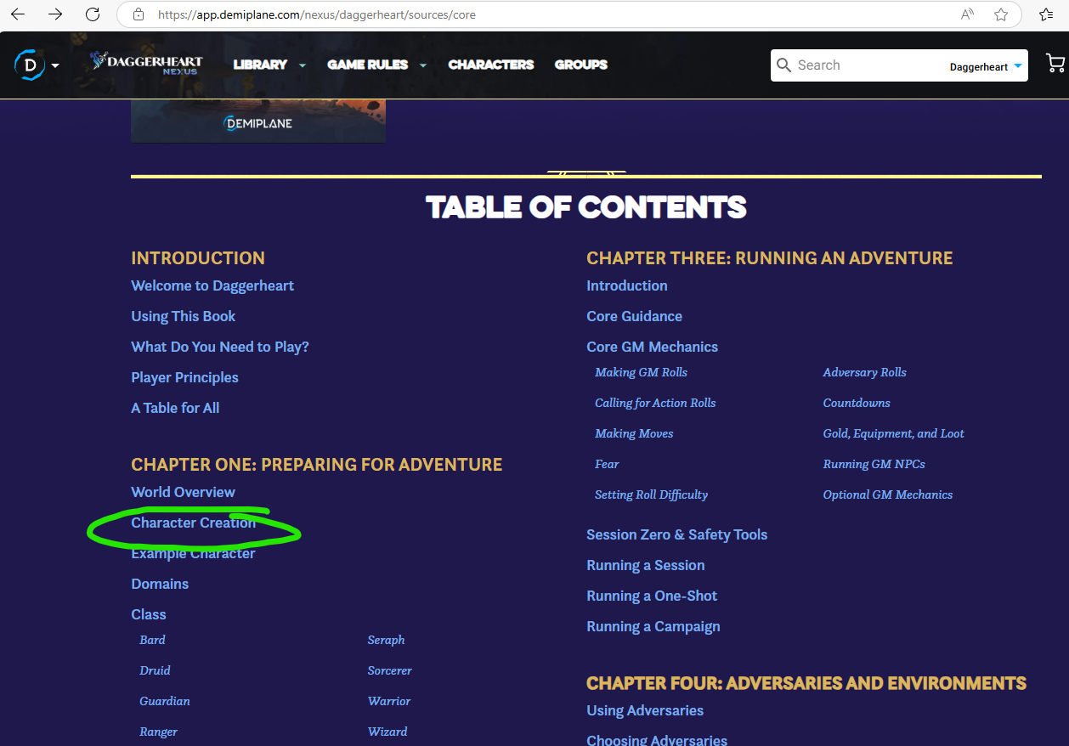Open Welcome to Daggerheart link
Viewport: 1069px width, 746px height.
(x=212, y=285)
